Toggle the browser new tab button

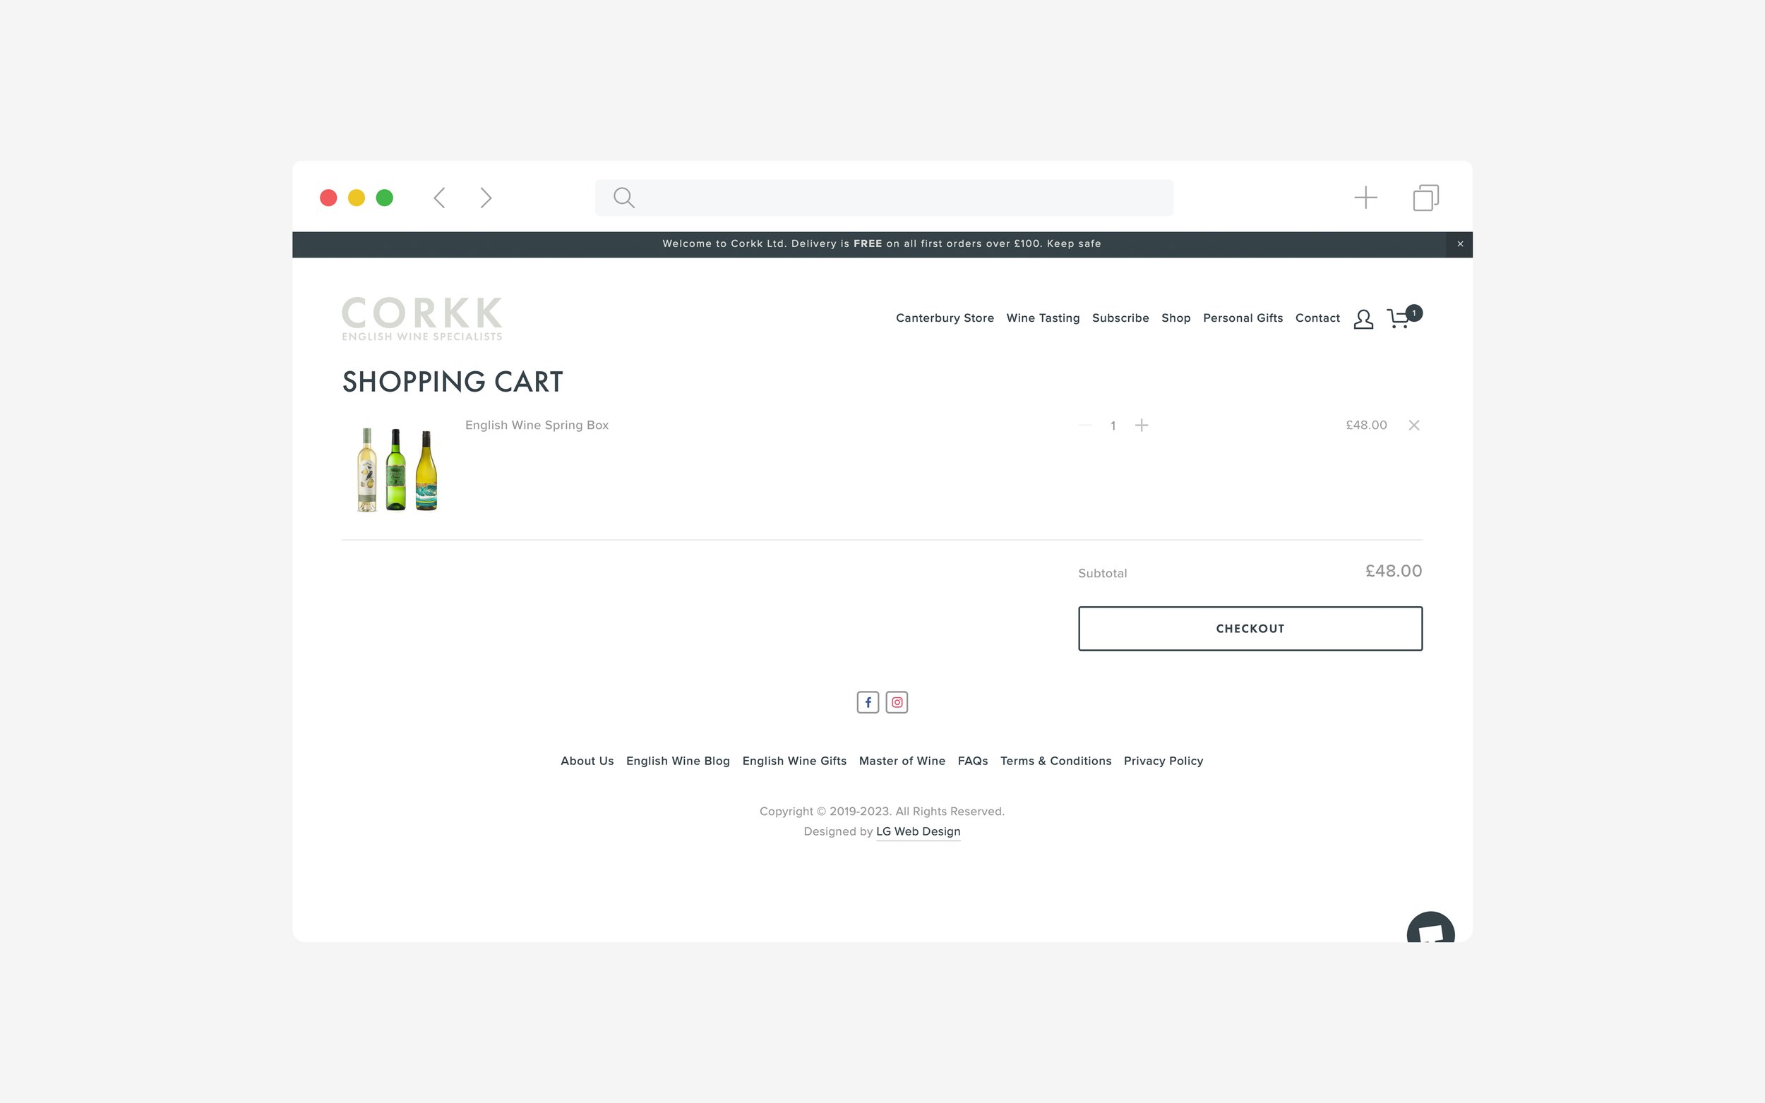coord(1366,197)
